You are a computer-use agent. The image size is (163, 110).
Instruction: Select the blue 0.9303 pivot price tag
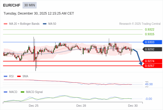tap(152, 42)
